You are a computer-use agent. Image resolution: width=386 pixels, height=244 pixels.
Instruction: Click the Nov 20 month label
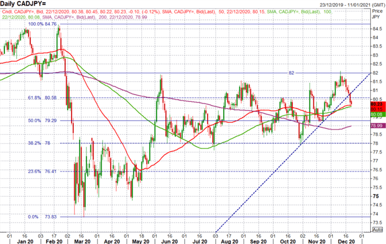pos(317,241)
